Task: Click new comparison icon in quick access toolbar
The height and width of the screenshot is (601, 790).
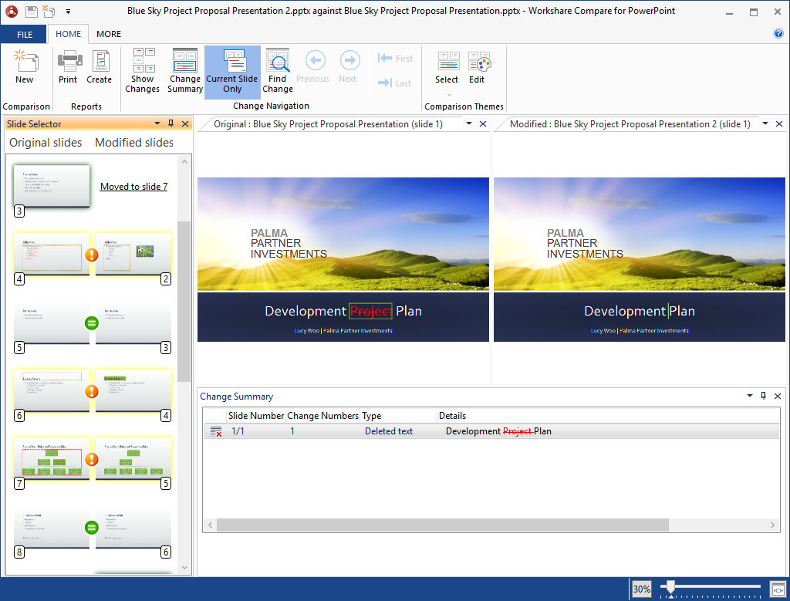Action: [x=49, y=11]
